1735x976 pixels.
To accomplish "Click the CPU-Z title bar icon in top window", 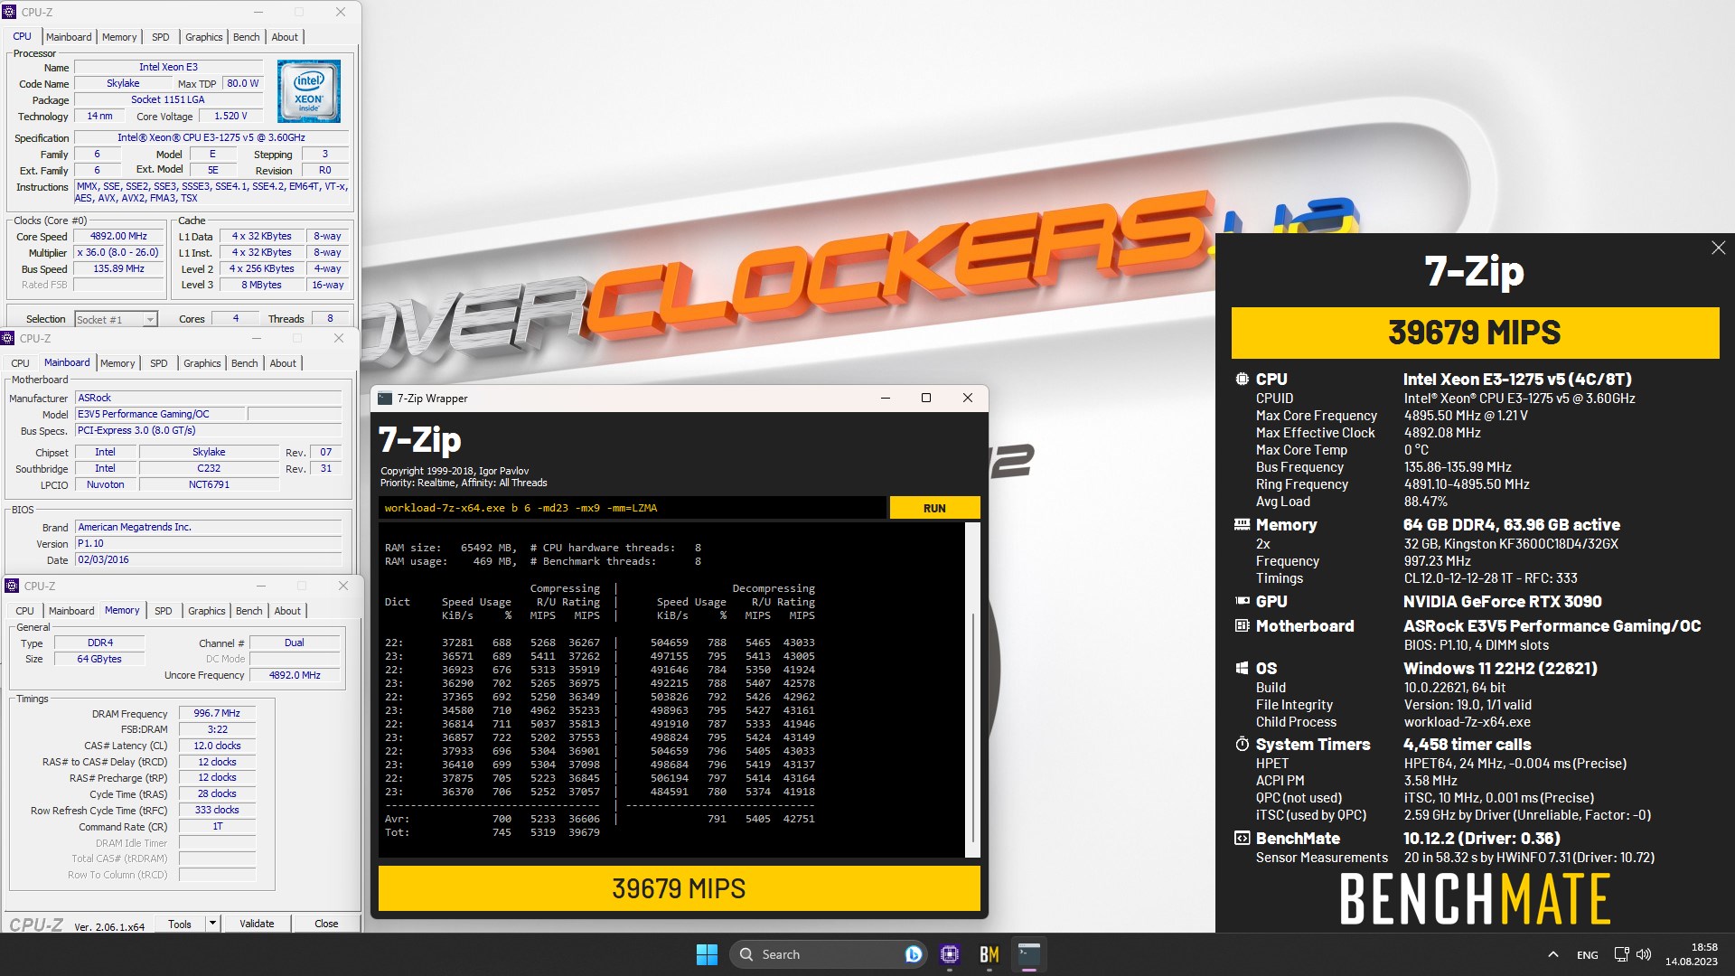I will (x=10, y=12).
